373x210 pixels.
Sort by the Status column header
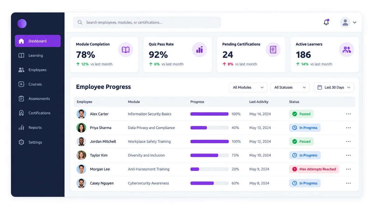coord(294,102)
